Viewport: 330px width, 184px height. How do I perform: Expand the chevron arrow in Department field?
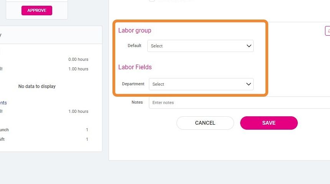[249, 84]
